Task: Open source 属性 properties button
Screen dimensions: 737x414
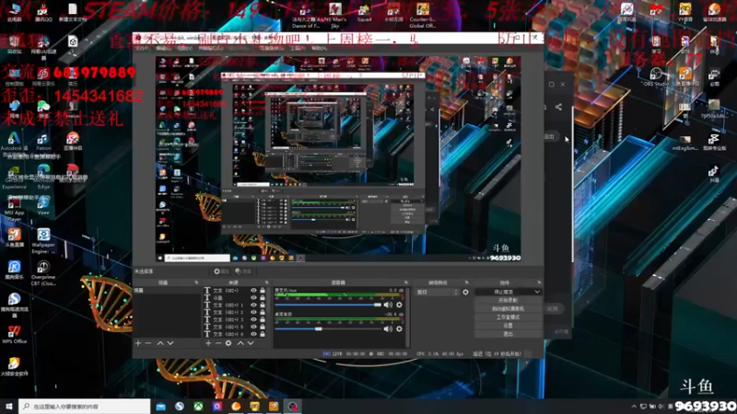Action: [221, 271]
